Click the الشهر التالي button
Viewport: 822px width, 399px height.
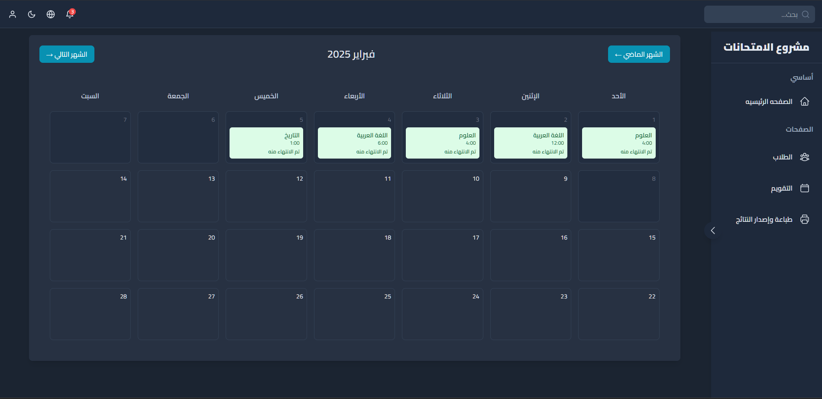pyautogui.click(x=66, y=54)
